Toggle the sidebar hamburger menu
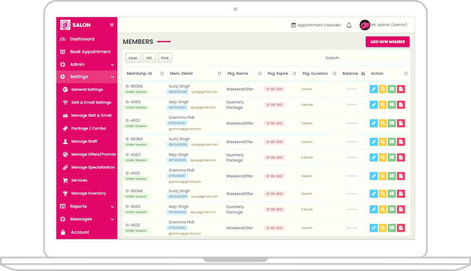The height and width of the screenshot is (271, 471). pyautogui.click(x=112, y=25)
